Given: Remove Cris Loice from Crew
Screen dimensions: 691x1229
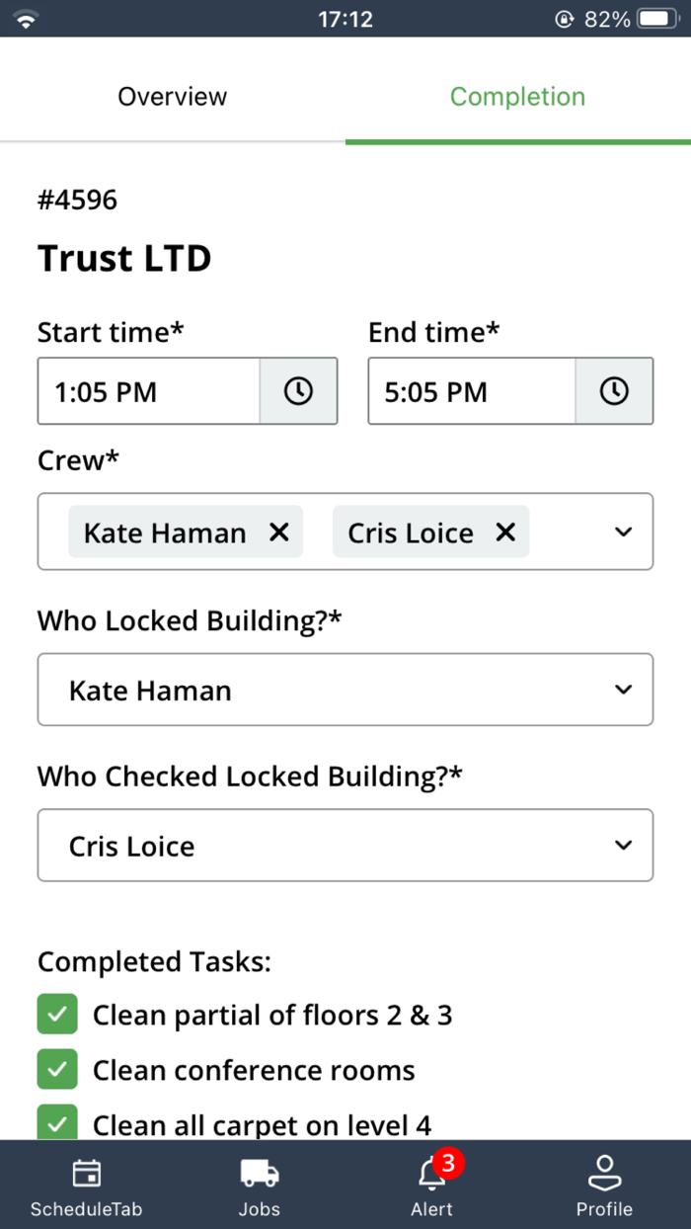Looking at the screenshot, I should coord(505,533).
